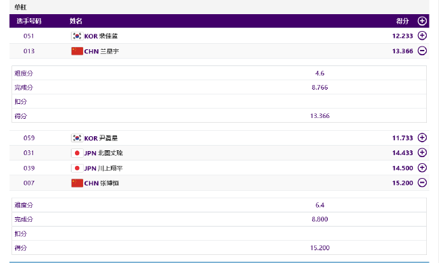Viewport: 439px width, 263px height.
Task: Click the Japan flag beside athlete 031
Action: (77, 153)
